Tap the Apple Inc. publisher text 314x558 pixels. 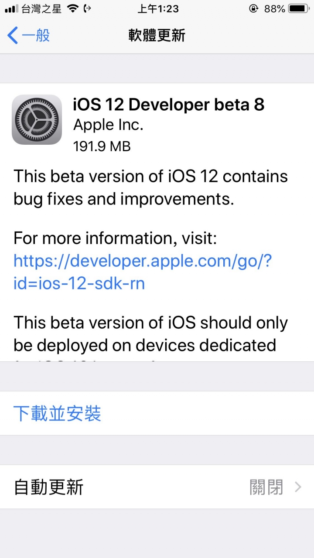pos(108,126)
